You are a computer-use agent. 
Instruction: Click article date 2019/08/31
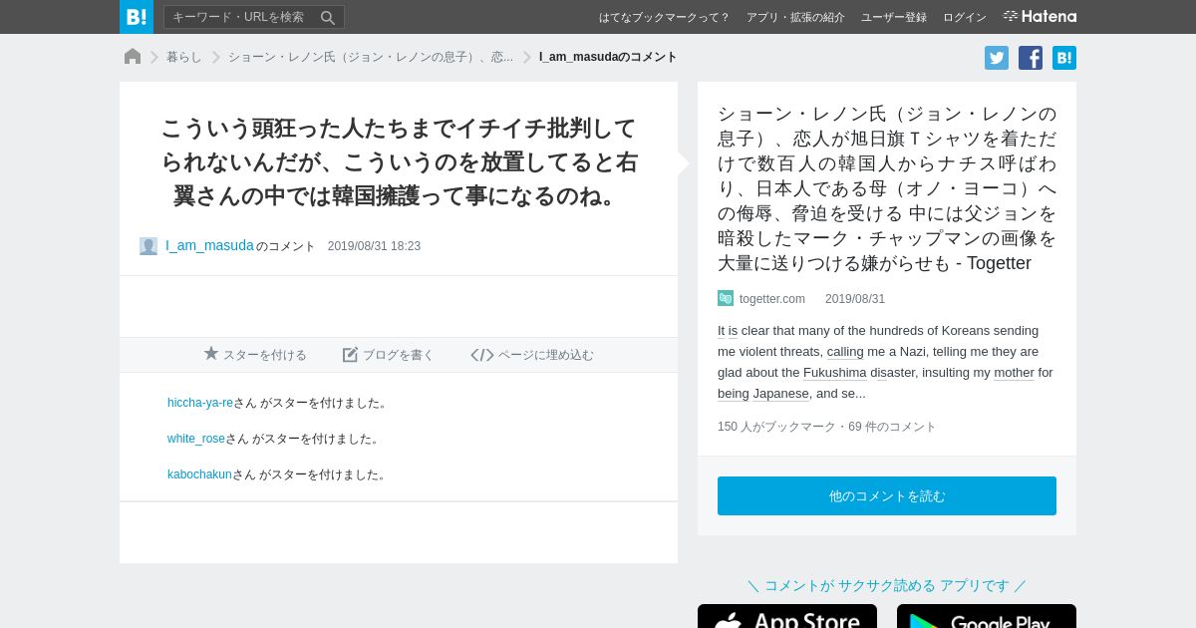click(855, 299)
